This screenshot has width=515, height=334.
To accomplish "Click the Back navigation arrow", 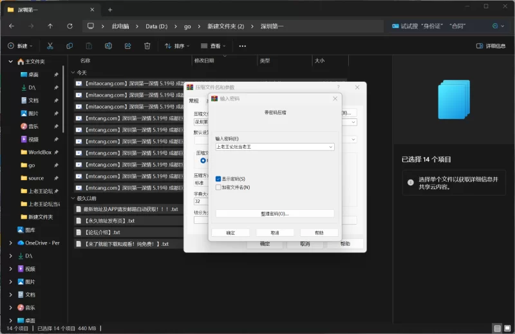I will click(x=12, y=26).
